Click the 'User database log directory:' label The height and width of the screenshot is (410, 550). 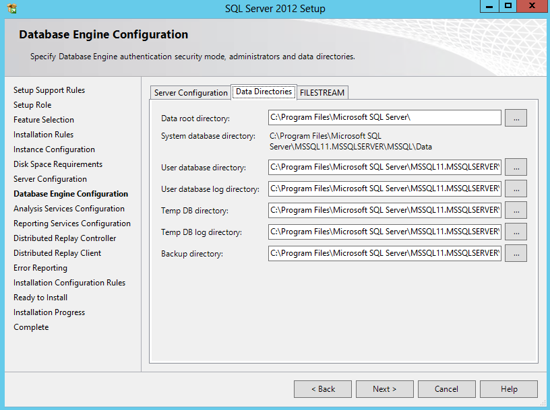(210, 189)
